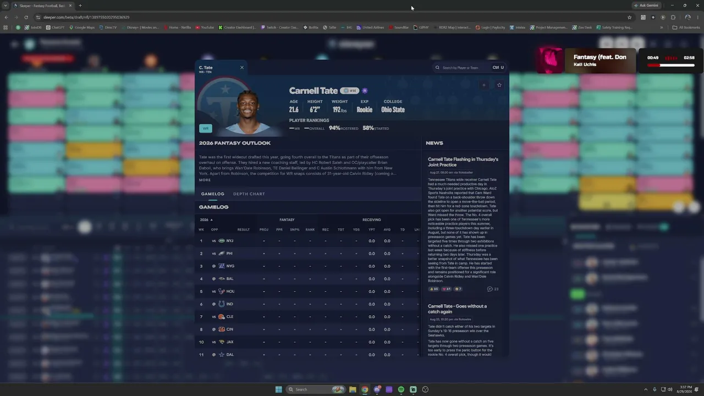Click the purple rookie R badge

tap(365, 91)
